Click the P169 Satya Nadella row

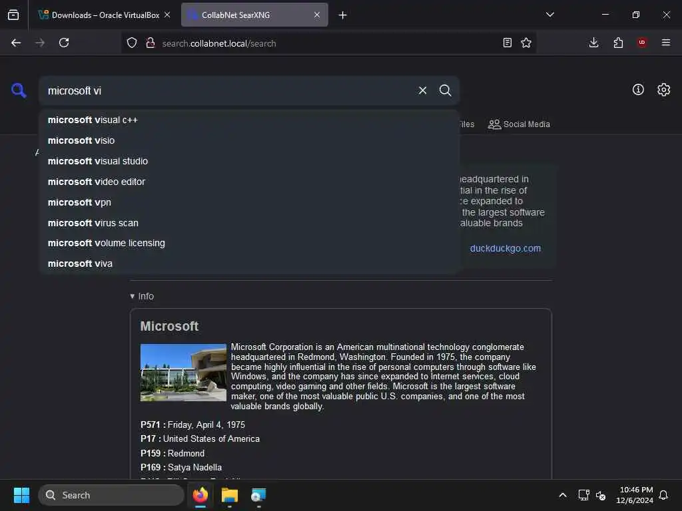click(181, 468)
